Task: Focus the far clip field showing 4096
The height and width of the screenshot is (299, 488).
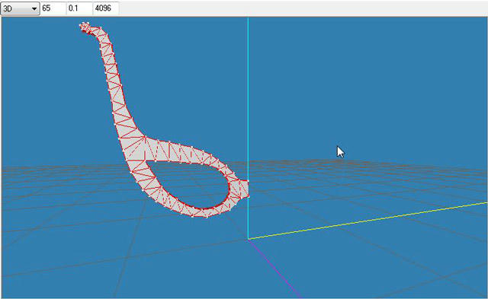Action: pos(106,8)
